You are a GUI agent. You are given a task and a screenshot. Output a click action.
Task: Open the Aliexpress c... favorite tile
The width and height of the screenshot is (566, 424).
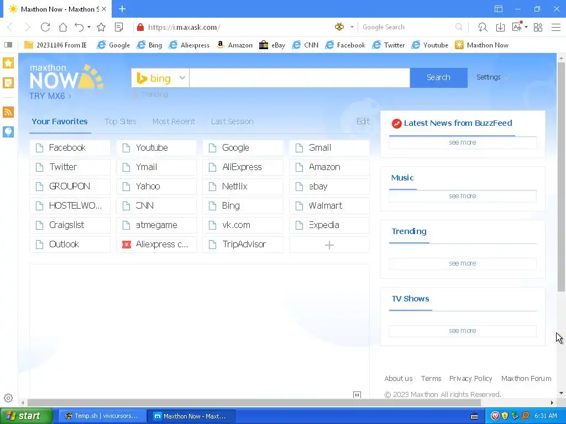156,245
